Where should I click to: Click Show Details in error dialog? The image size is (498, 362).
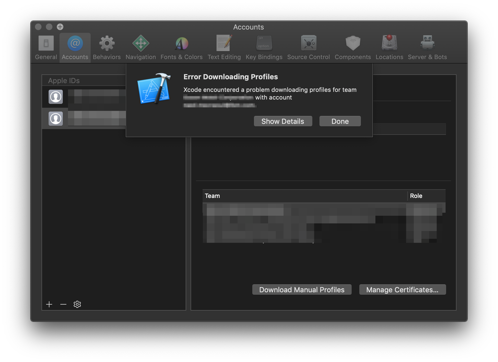[x=283, y=121]
